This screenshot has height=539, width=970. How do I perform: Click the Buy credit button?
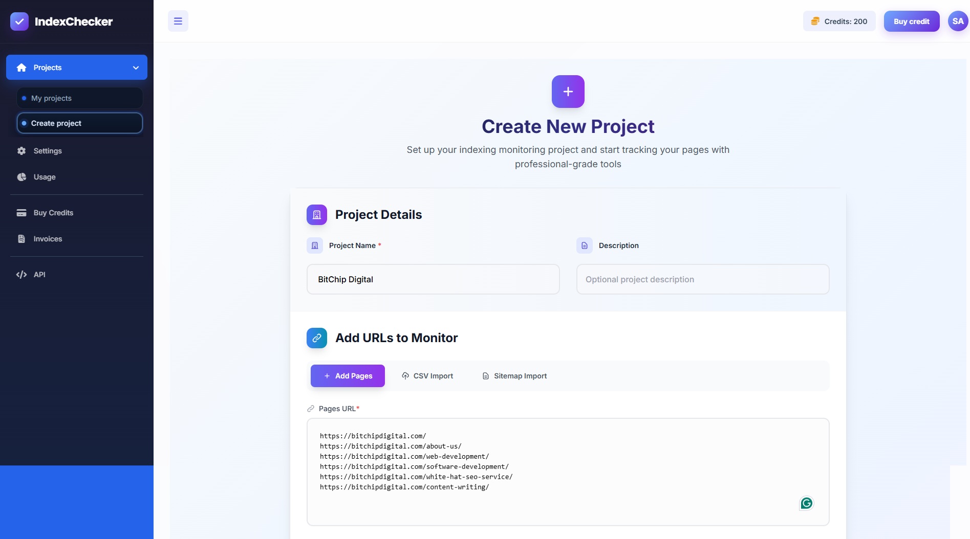click(911, 21)
